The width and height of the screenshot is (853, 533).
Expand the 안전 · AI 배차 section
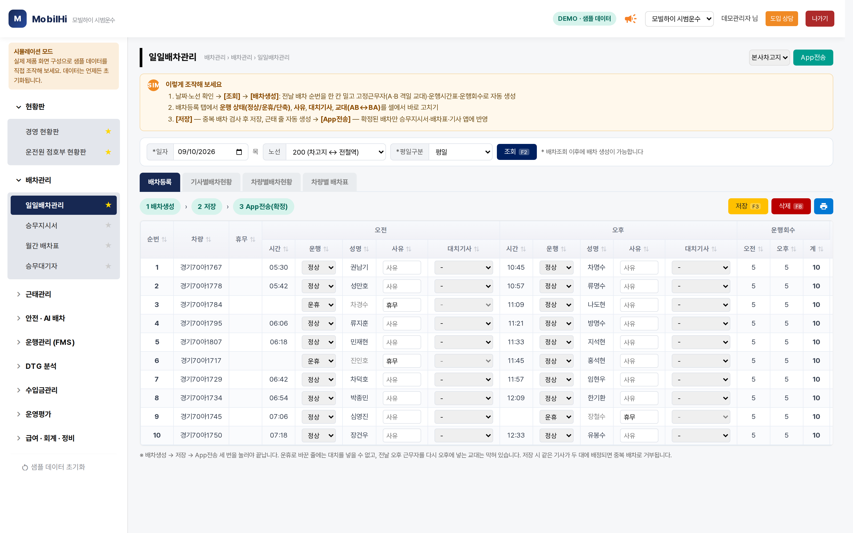tap(63, 318)
